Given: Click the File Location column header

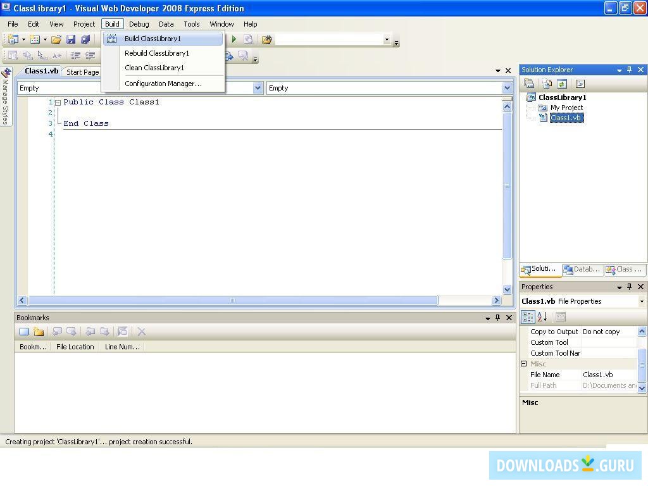Looking at the screenshot, I should click(x=75, y=347).
